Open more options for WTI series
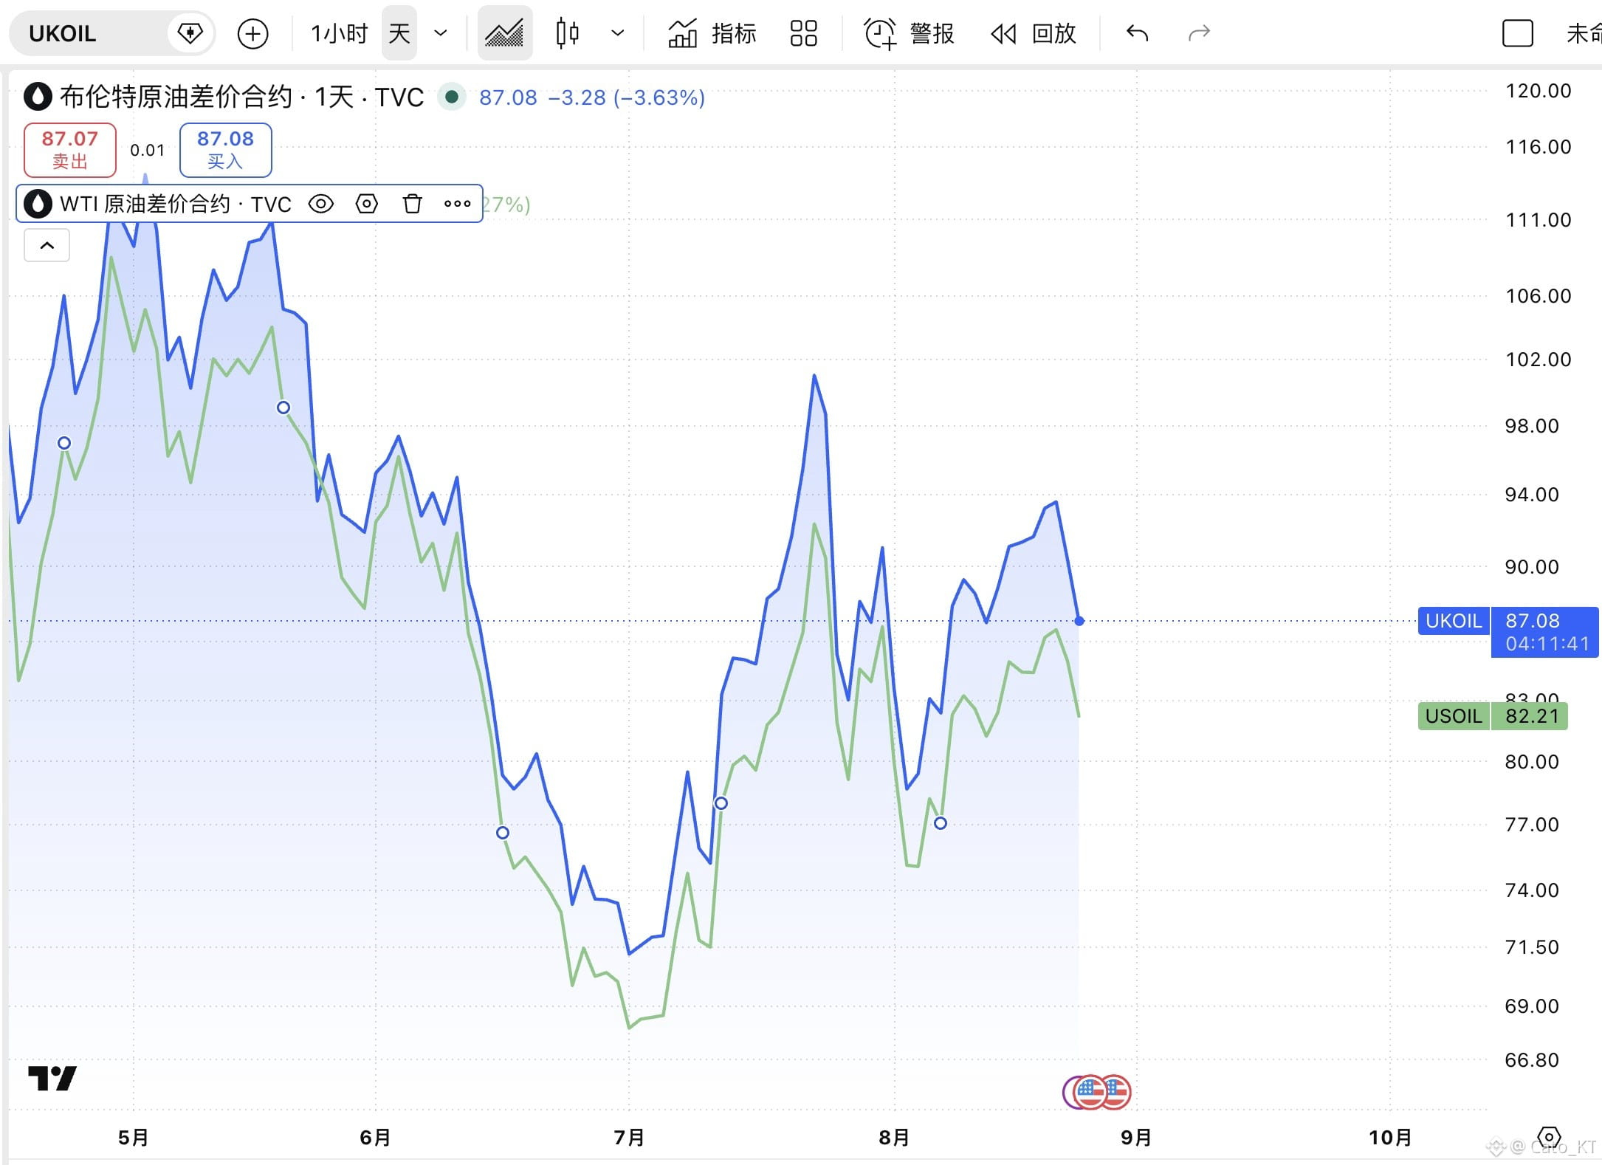1602x1165 pixels. coord(458,204)
